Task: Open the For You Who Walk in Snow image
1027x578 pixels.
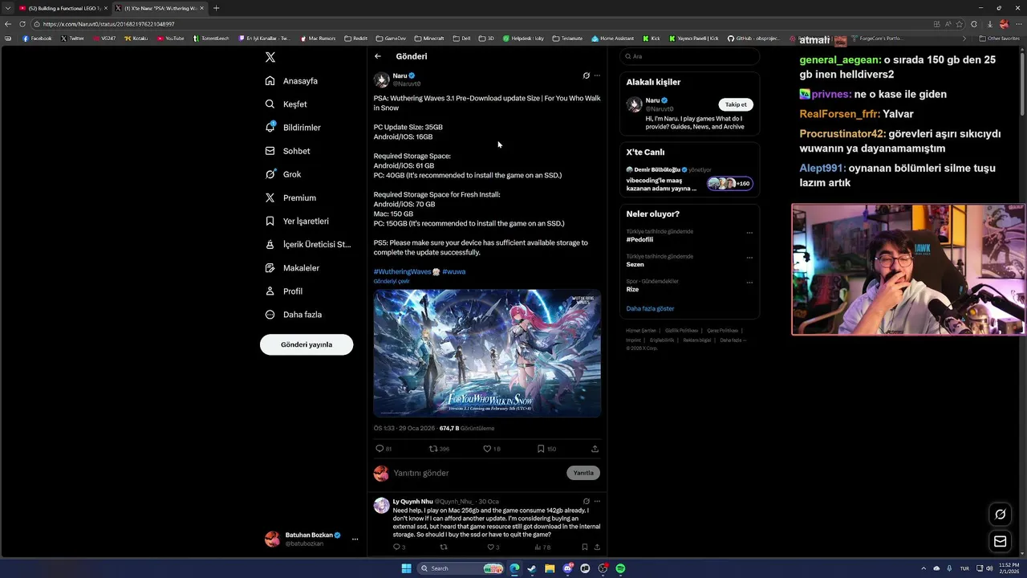Action: [x=487, y=353]
